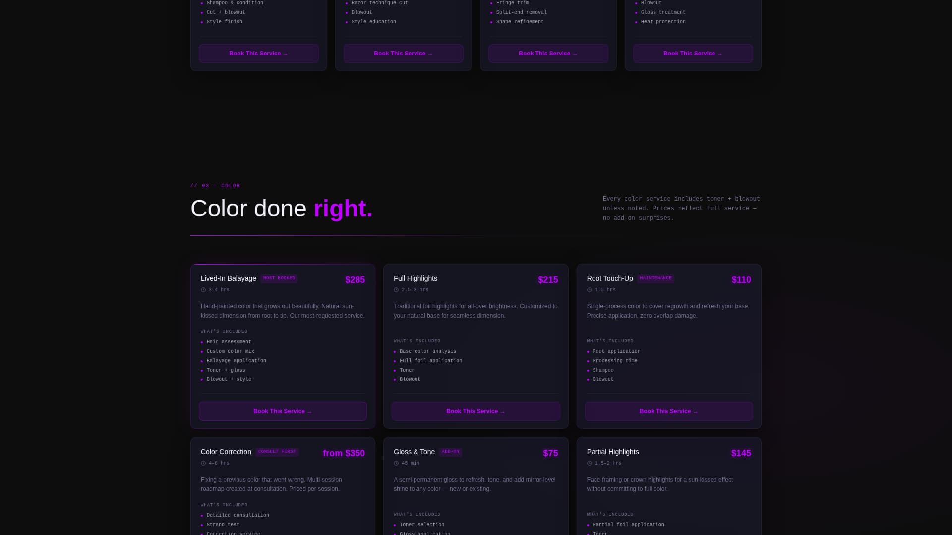This screenshot has height=535, width=952.
Task: Click the ADD-ON badge
Action: pyautogui.click(x=450, y=452)
